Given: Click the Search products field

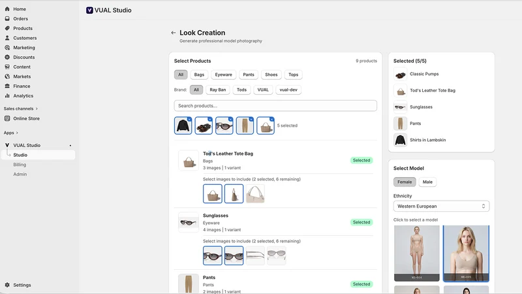Looking at the screenshot, I should point(275,106).
